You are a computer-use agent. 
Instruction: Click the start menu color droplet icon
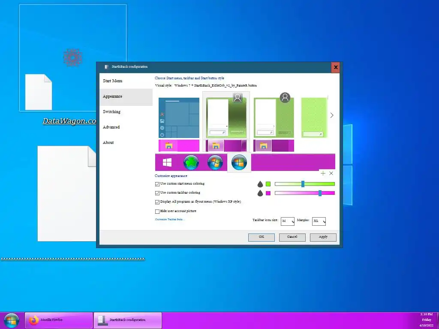(x=260, y=184)
